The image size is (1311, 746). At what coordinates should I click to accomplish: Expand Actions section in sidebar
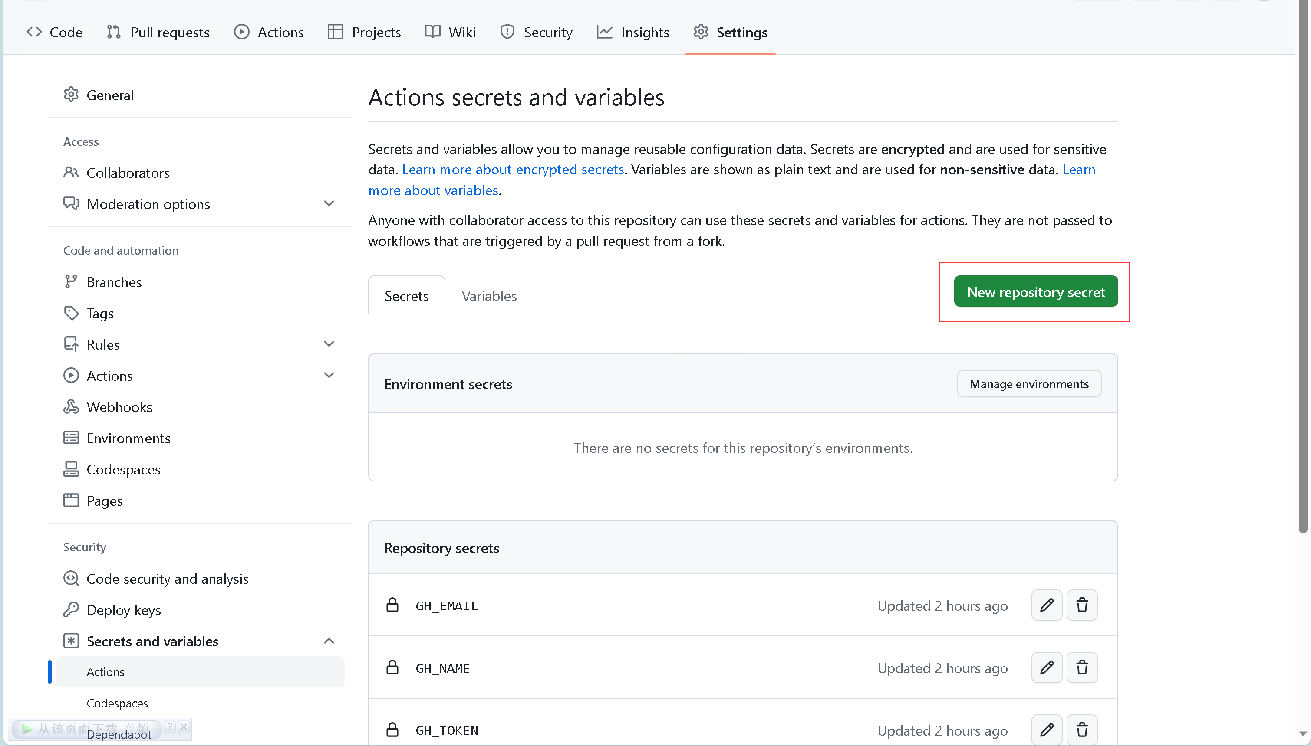tap(329, 375)
